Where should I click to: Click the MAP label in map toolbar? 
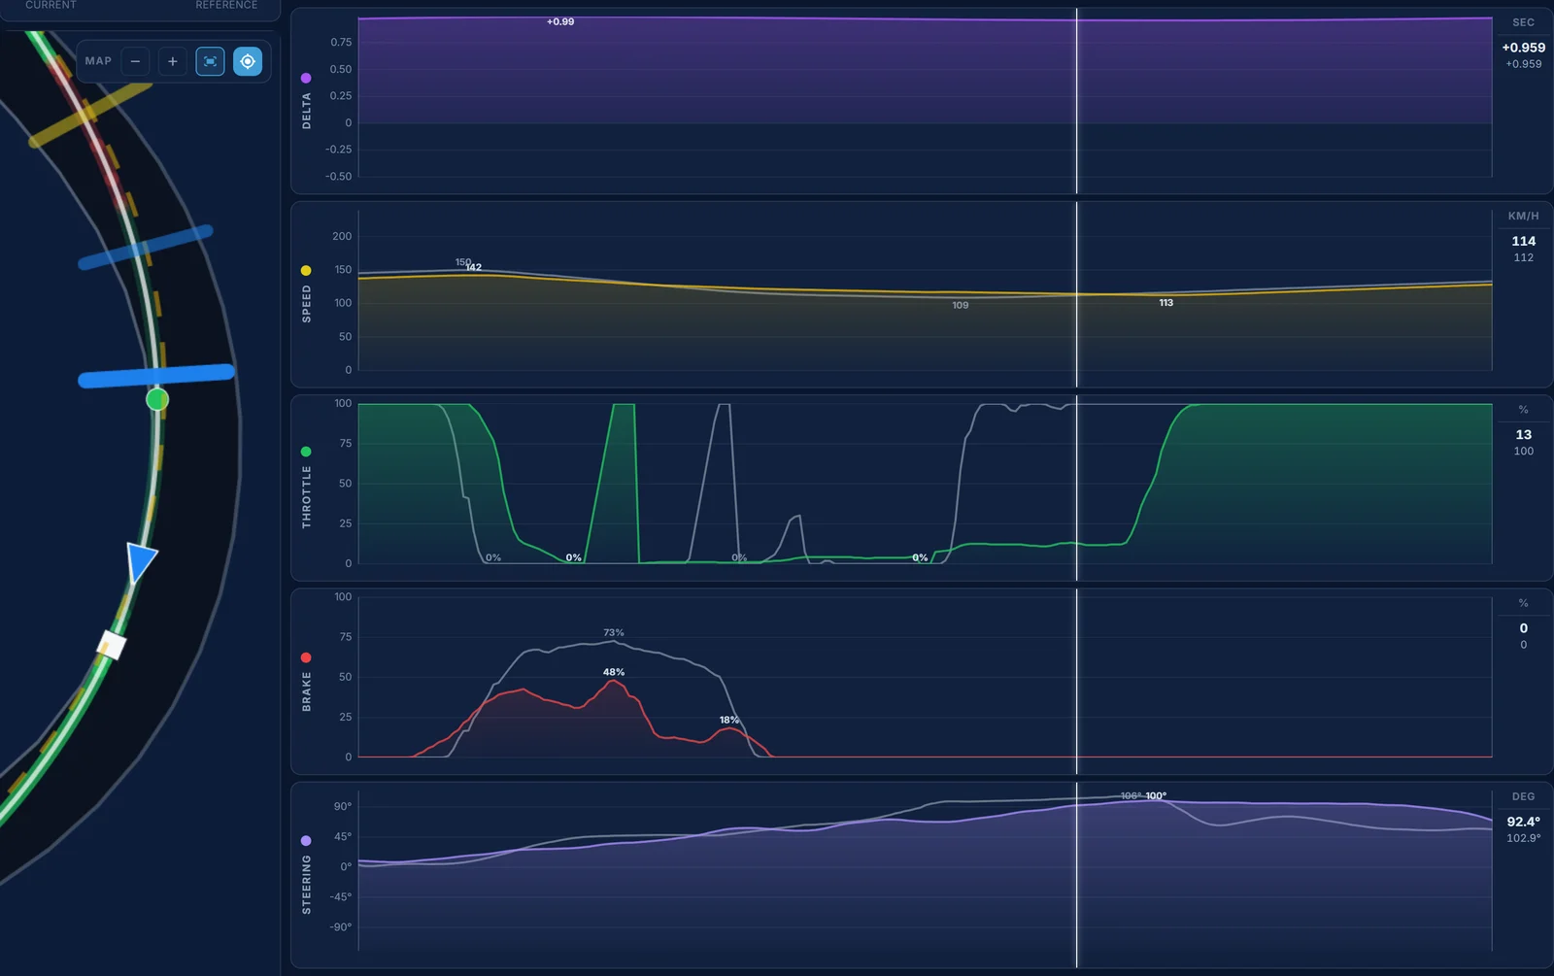coord(98,61)
